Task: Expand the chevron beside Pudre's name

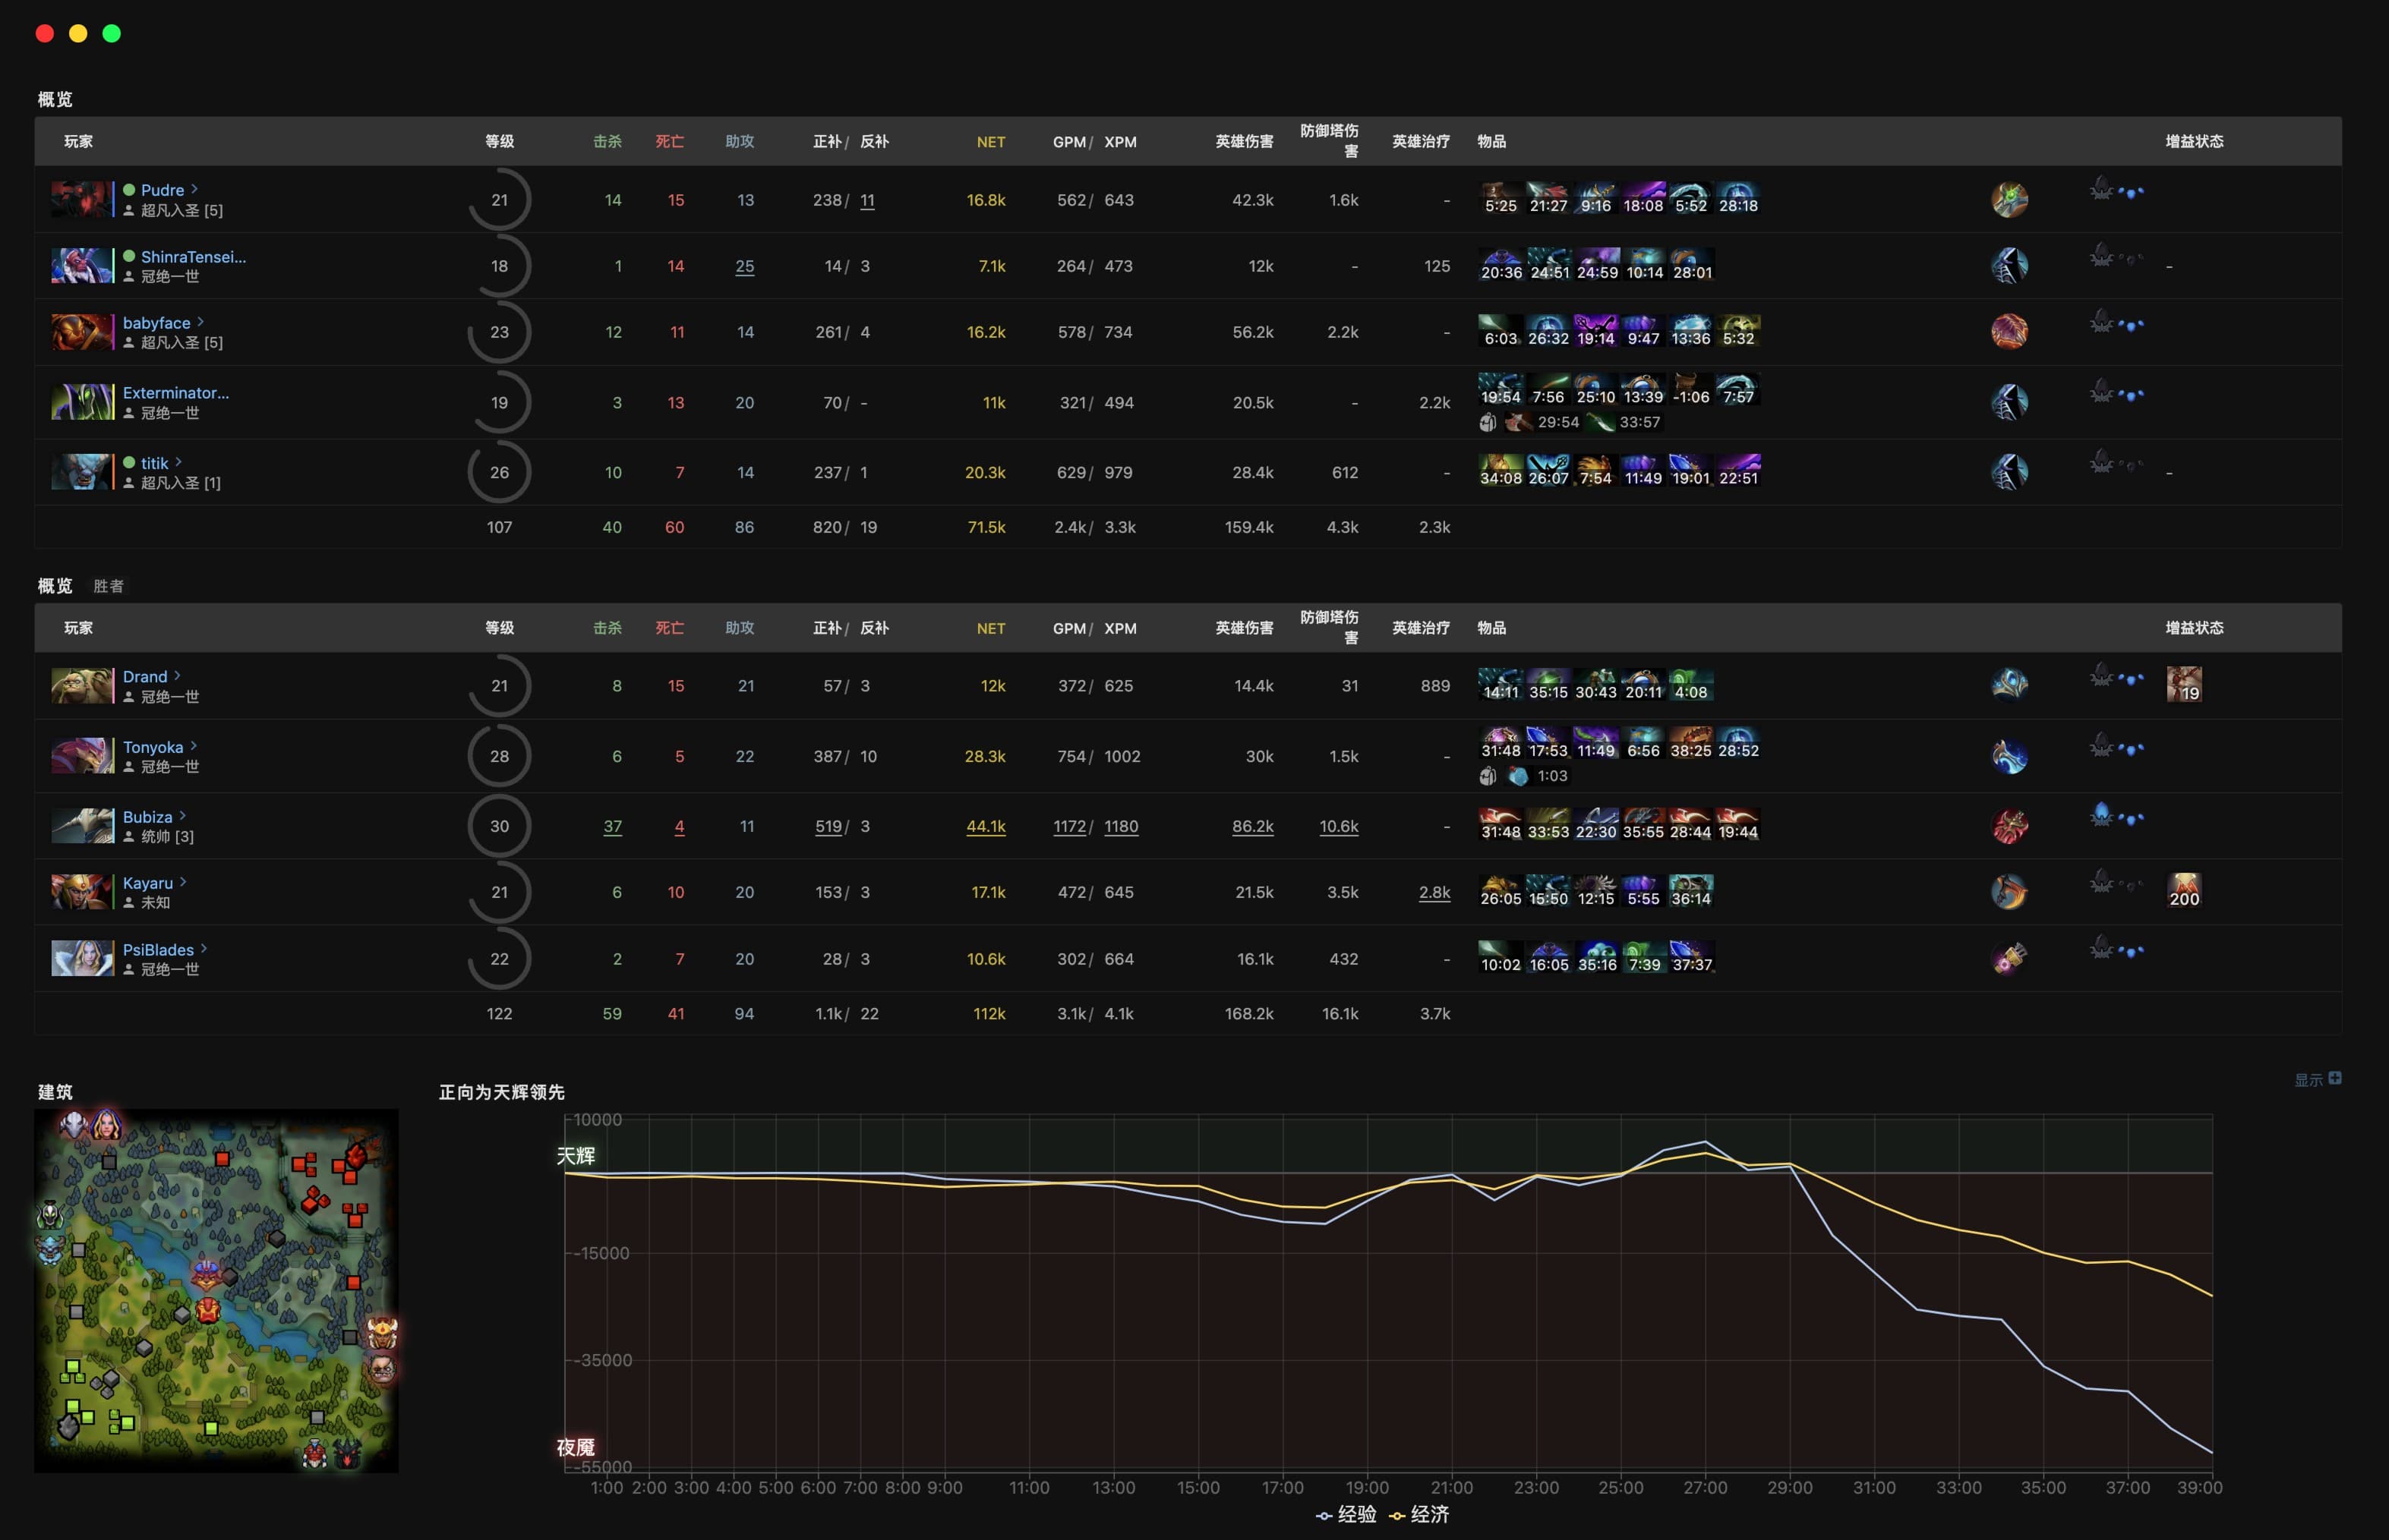Action: click(x=194, y=189)
